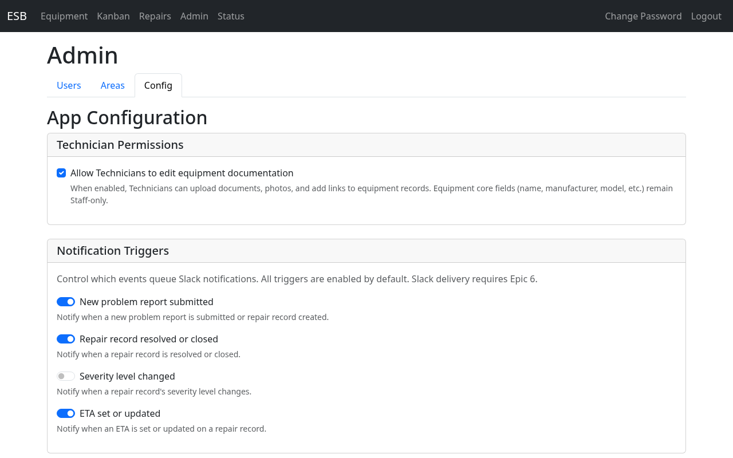Click the App Configuration heading

(127, 117)
